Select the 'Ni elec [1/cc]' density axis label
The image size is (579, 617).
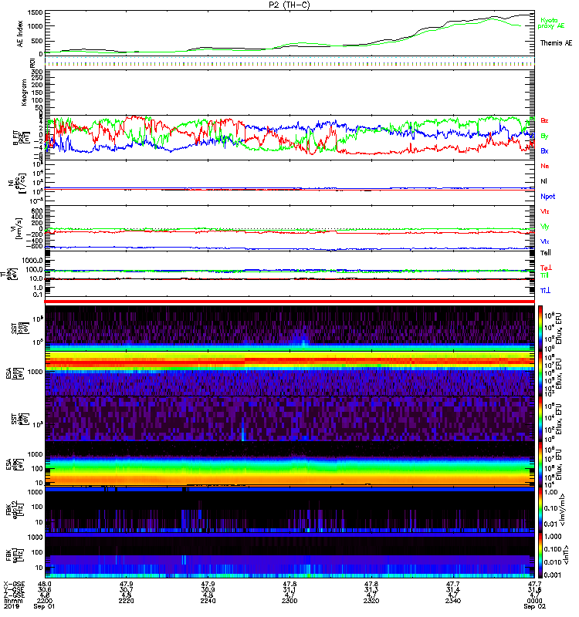pos(17,183)
